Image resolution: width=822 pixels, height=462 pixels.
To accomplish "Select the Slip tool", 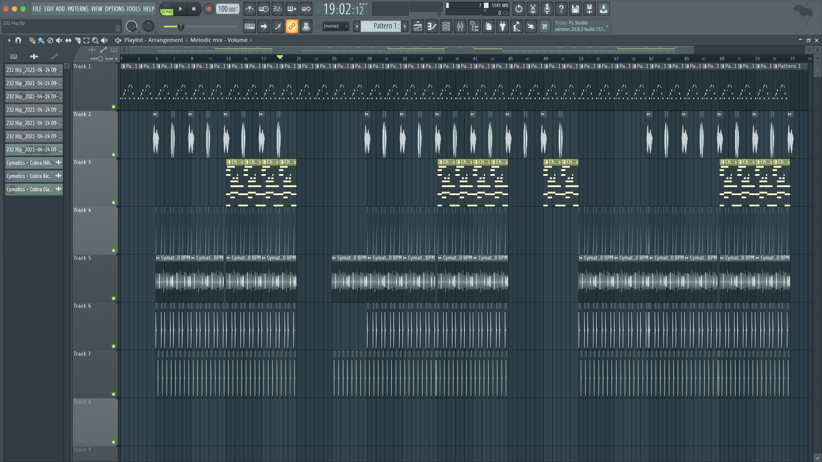I will (68, 40).
